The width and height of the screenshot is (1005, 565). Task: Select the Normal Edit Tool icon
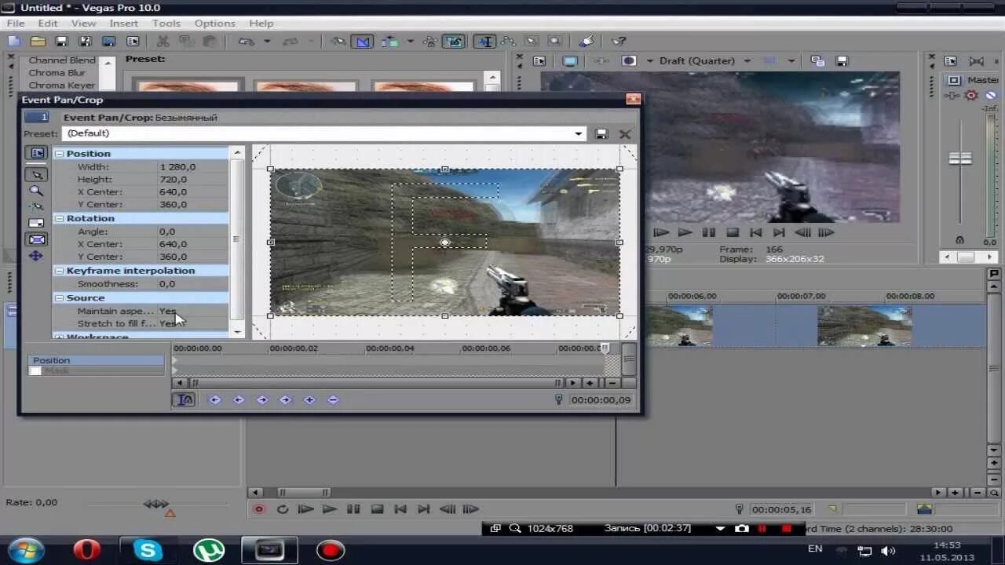485,42
